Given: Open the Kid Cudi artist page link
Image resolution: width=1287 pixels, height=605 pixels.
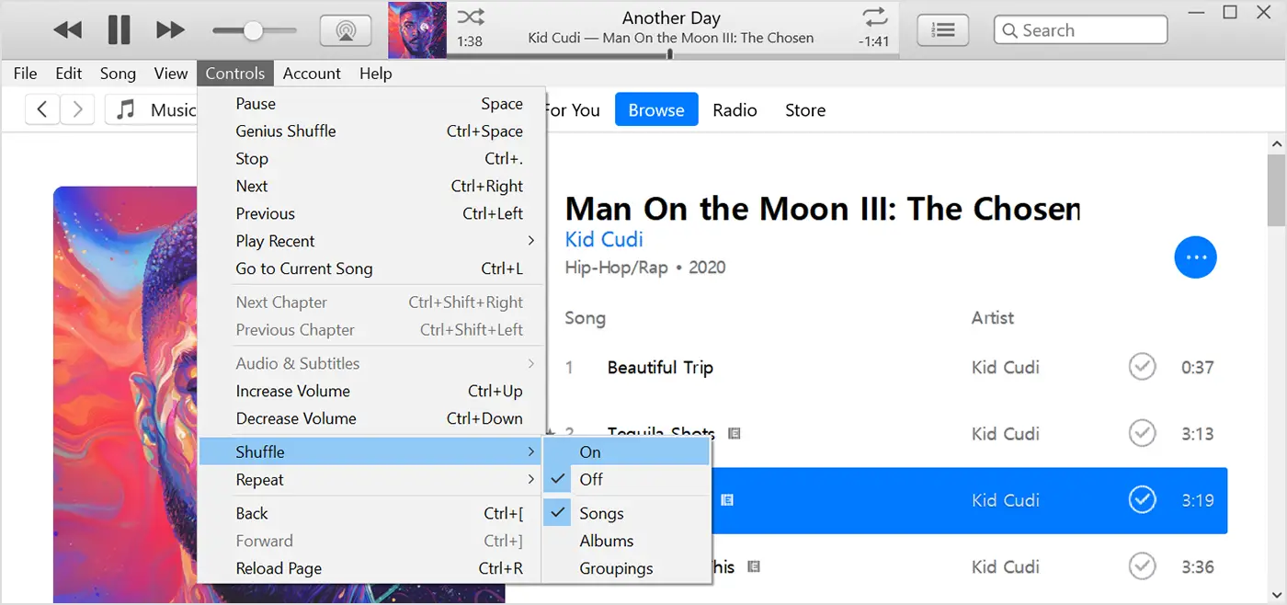Looking at the screenshot, I should pyautogui.click(x=603, y=239).
